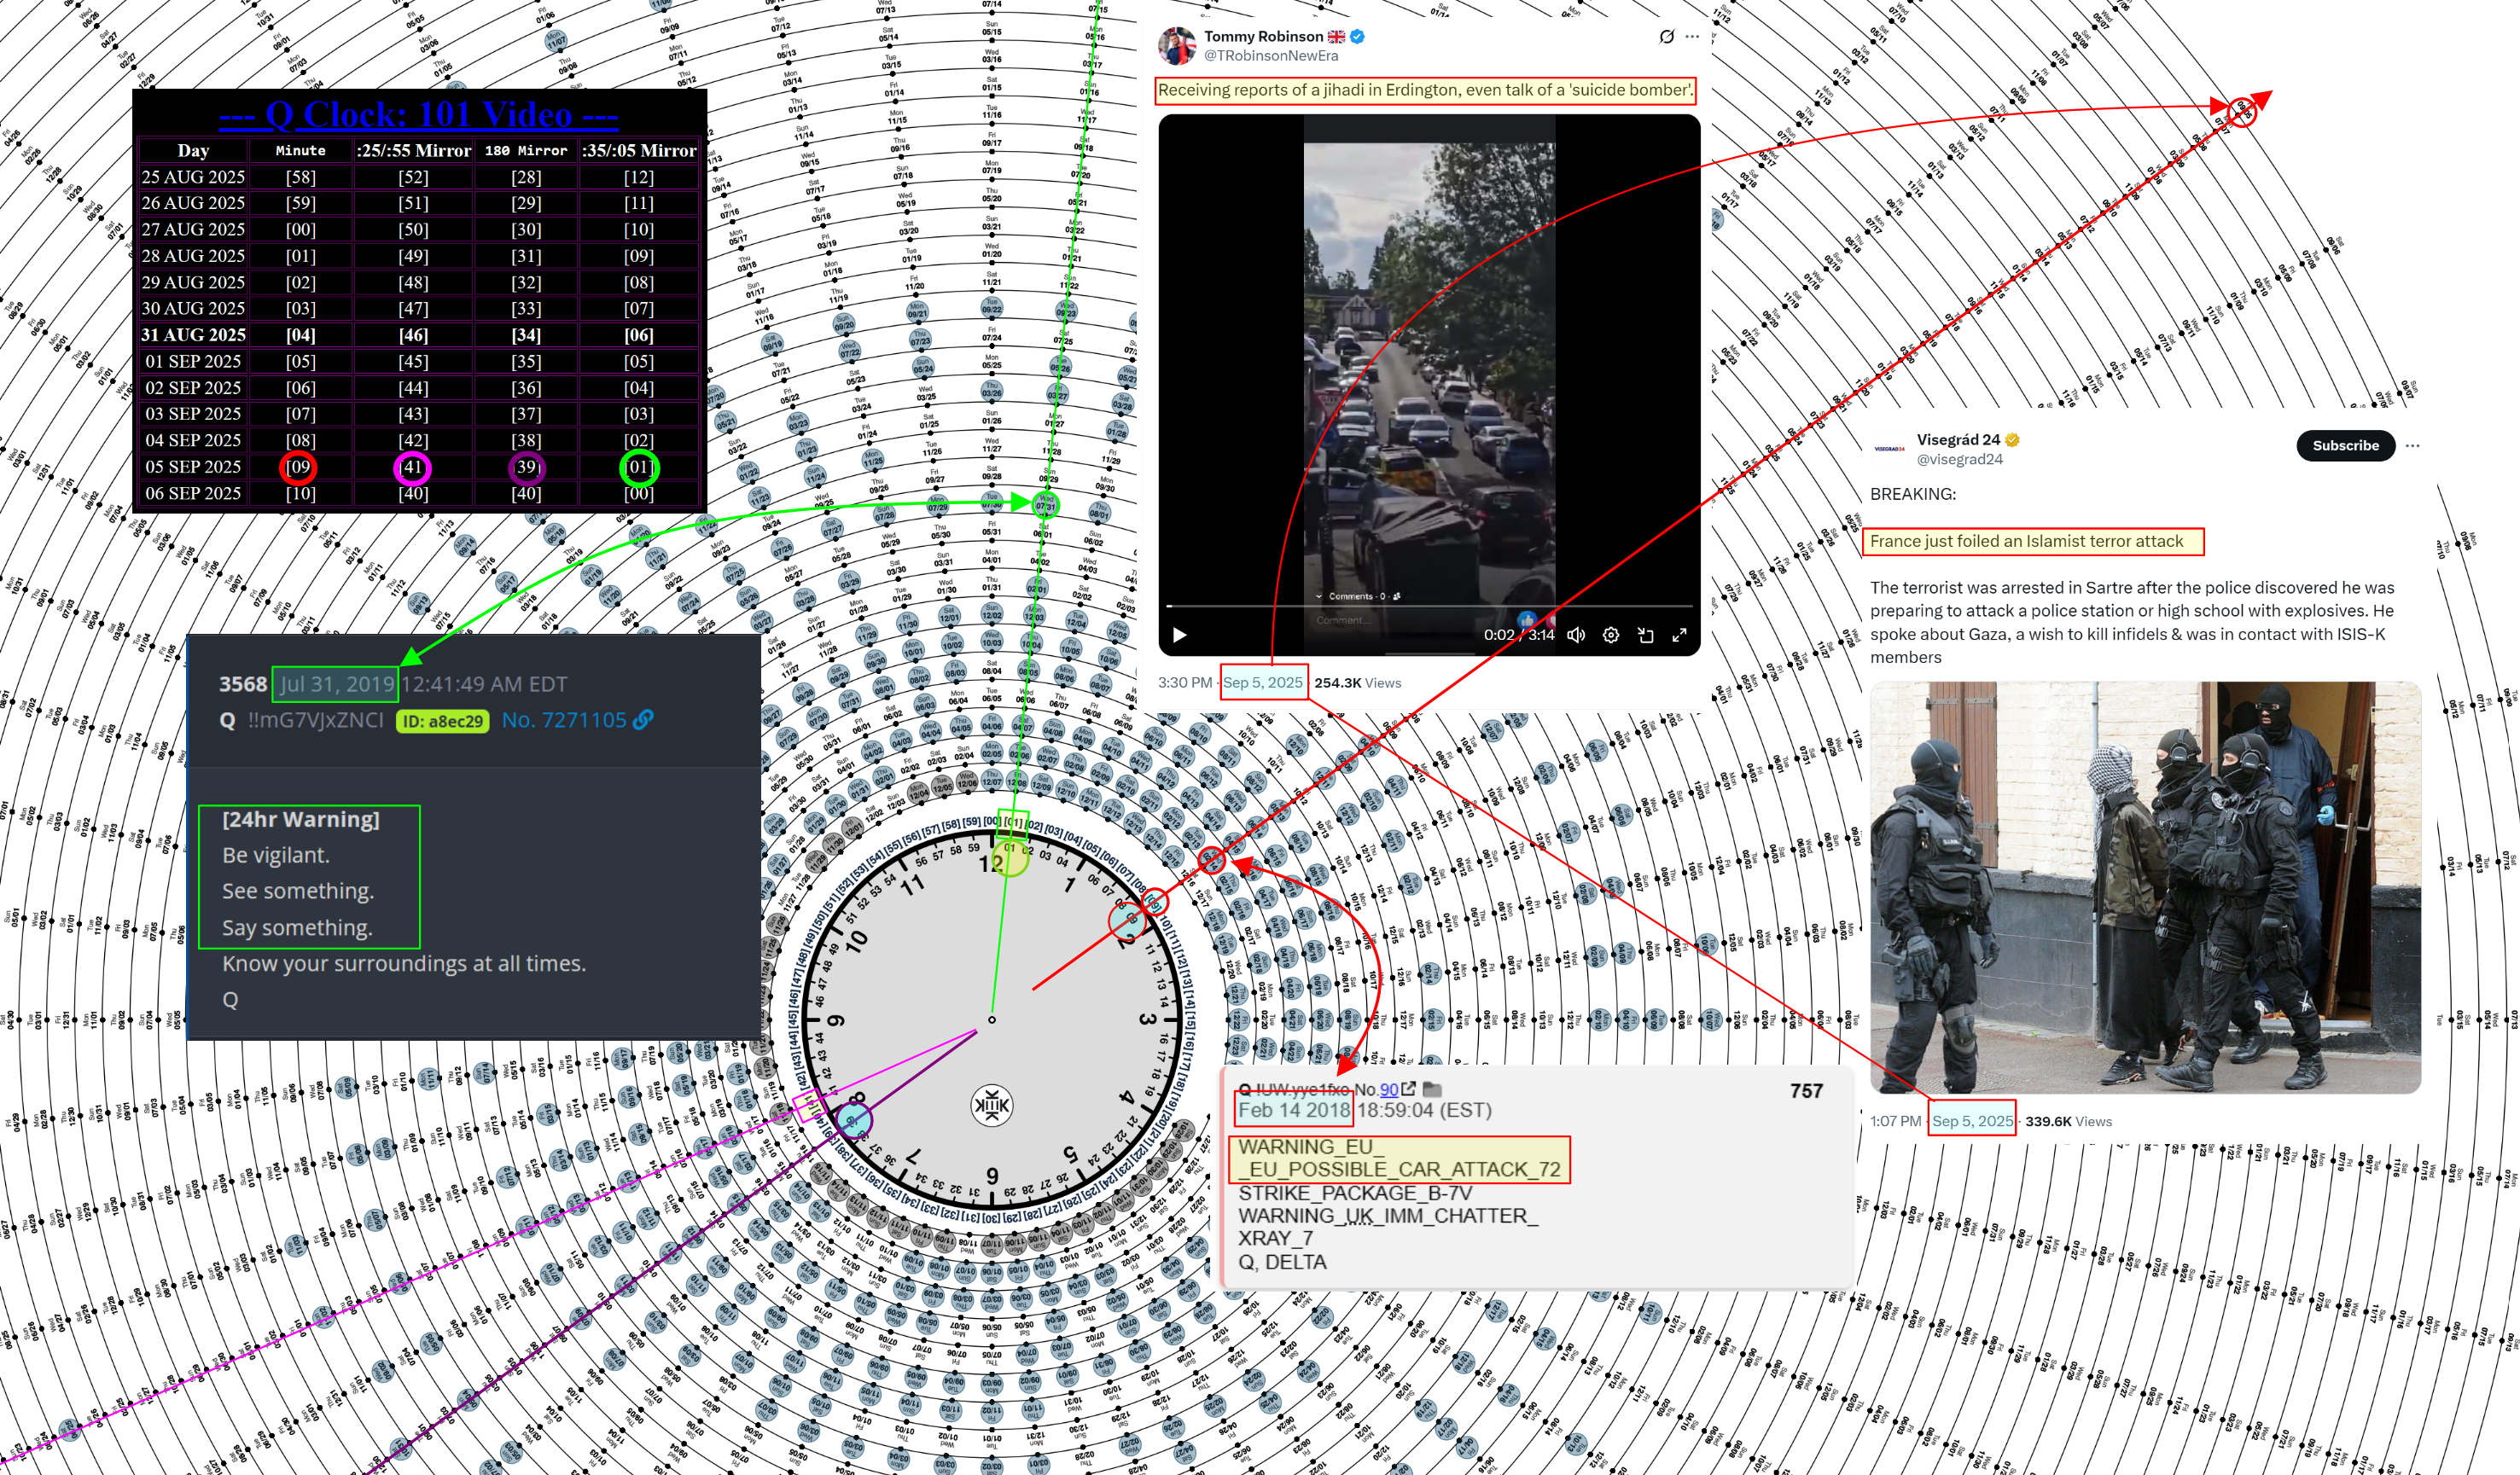Click the 18:59:04 (EST) timestamp in post 757
This screenshot has height=1475, width=2520.
(1424, 1110)
